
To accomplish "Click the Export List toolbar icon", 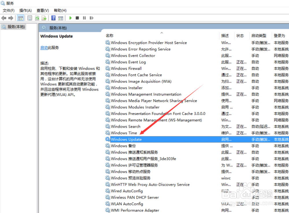I will pos(44,18).
